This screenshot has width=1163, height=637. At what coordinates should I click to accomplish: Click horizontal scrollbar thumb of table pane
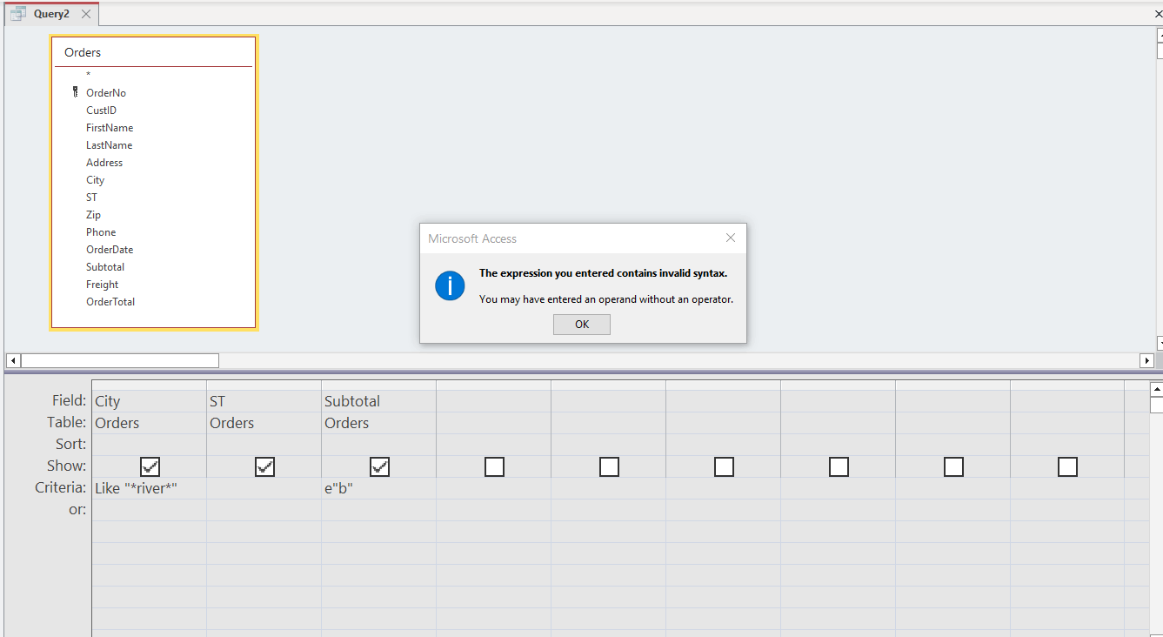[120, 360]
